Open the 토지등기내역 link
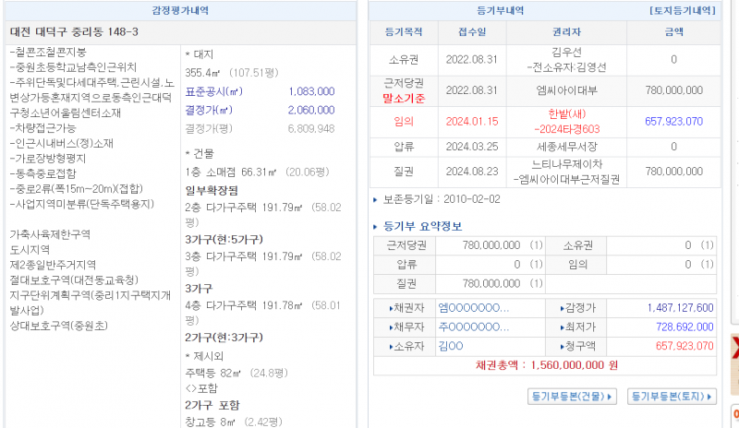Viewport: 739px width, 428px height. pos(683,10)
